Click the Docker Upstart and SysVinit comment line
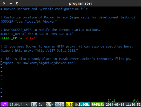 click(x=44, y=9)
